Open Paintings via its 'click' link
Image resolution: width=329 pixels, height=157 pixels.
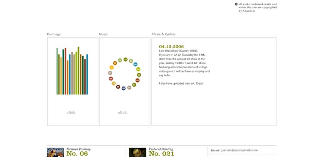[x=71, y=113]
